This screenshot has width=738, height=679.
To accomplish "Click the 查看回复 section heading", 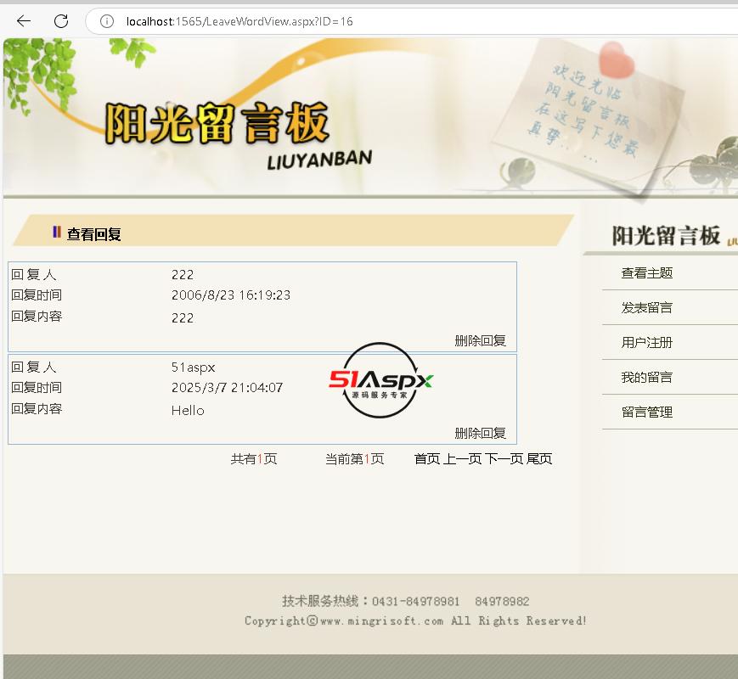I will pos(93,234).
